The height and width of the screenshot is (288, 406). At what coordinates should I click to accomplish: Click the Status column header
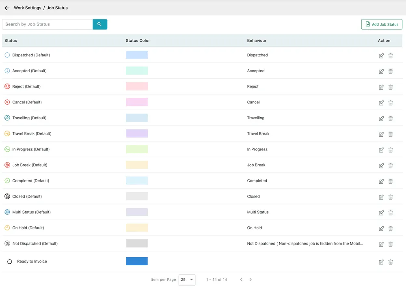[11, 41]
